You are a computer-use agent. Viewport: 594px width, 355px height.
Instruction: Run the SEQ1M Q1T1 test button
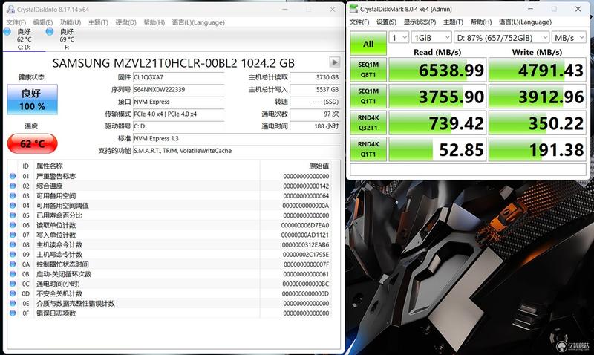[x=368, y=97]
